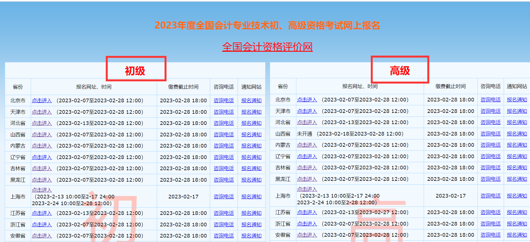Open 报名通知 for 安徽省 in 初级 table
This screenshot has height=242, width=530.
251,236
